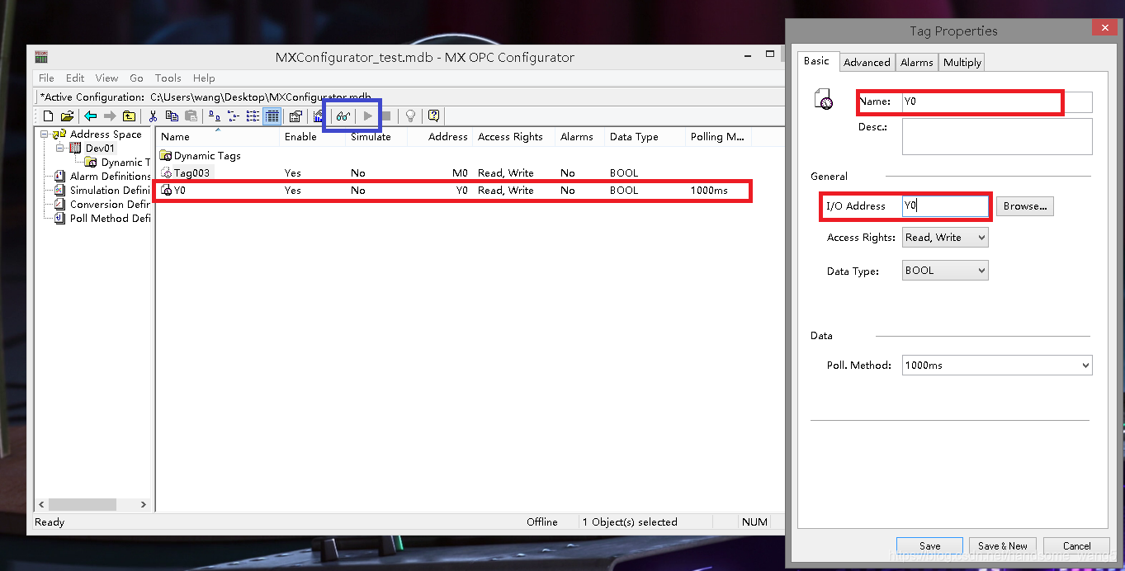The height and width of the screenshot is (571, 1125).
Task: Click the Save & New button
Action: (1003, 546)
